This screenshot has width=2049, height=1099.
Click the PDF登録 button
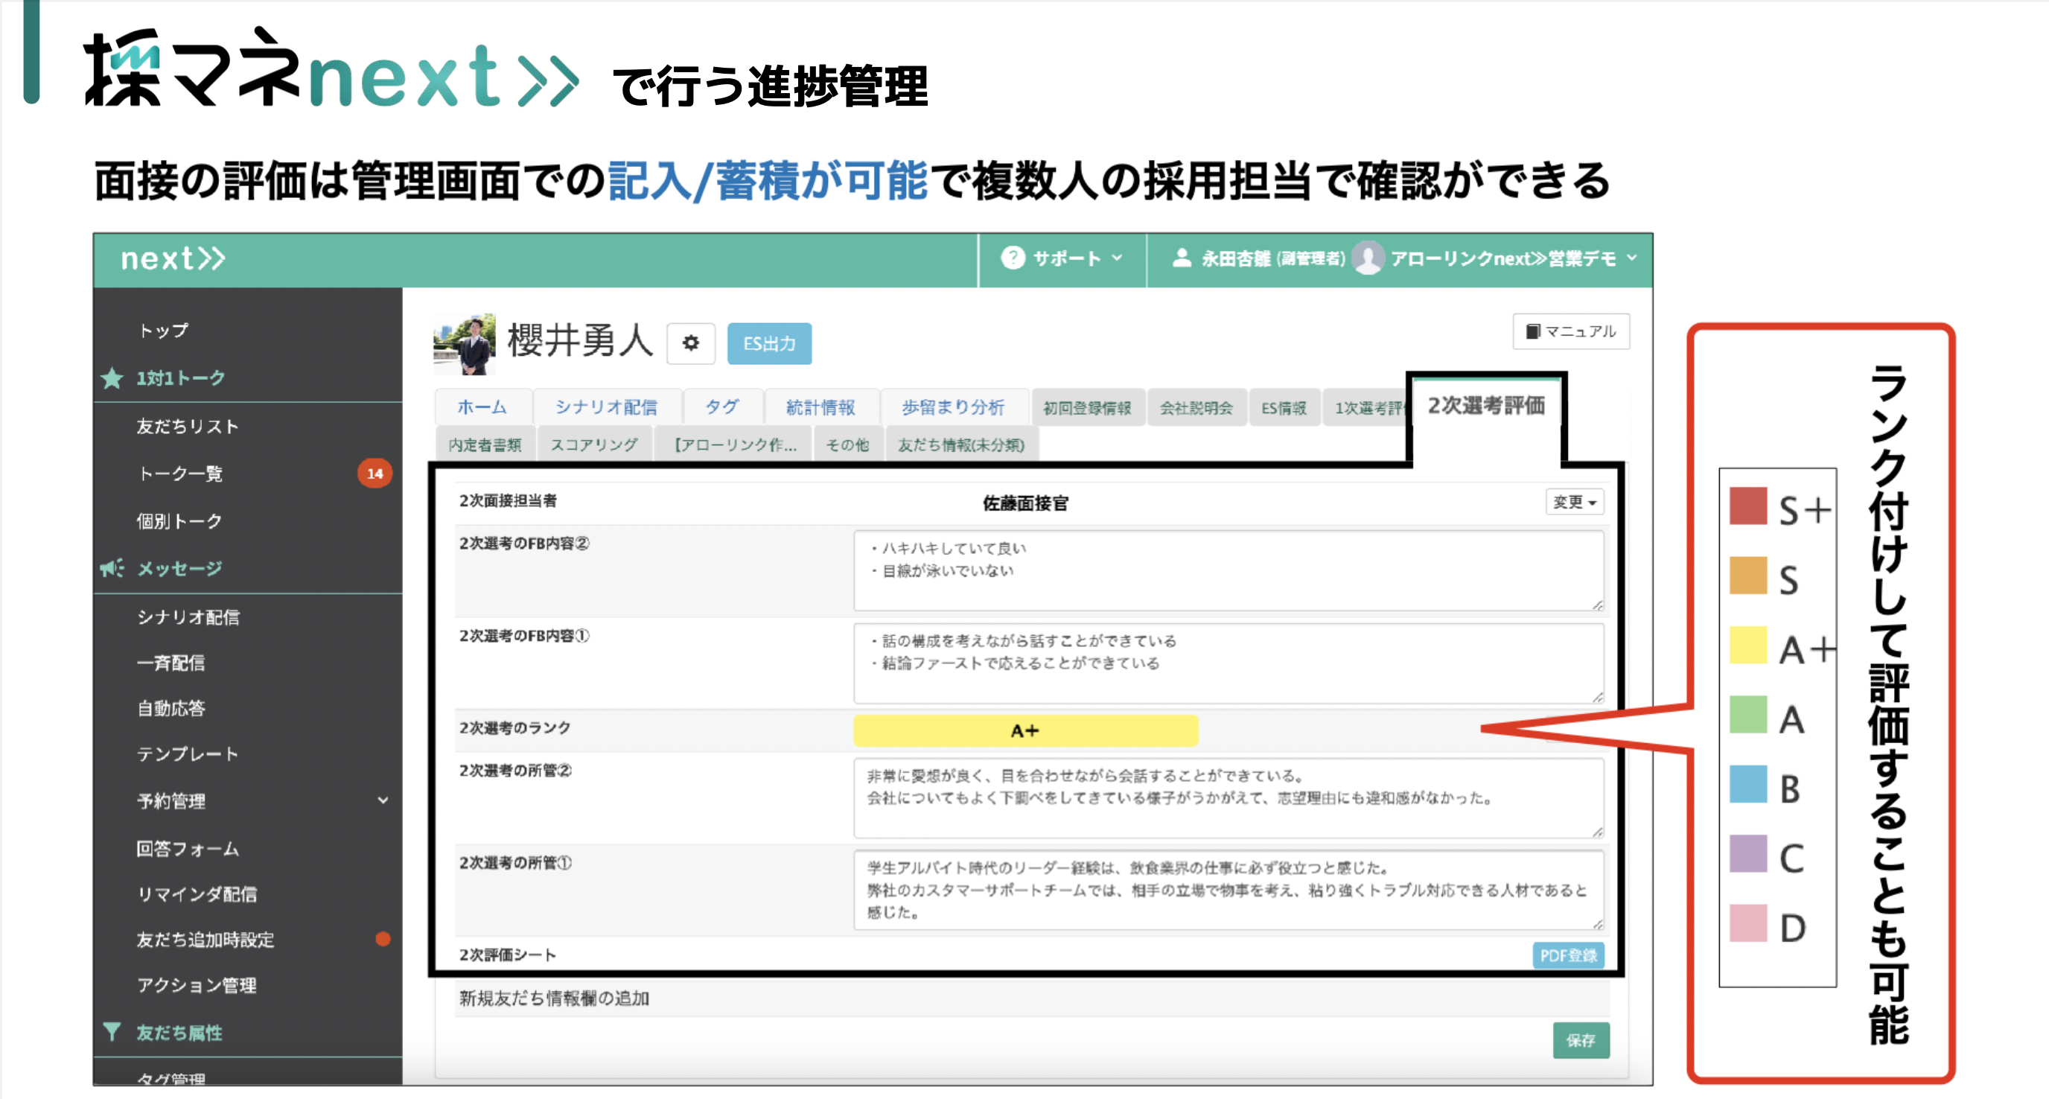click(1569, 955)
